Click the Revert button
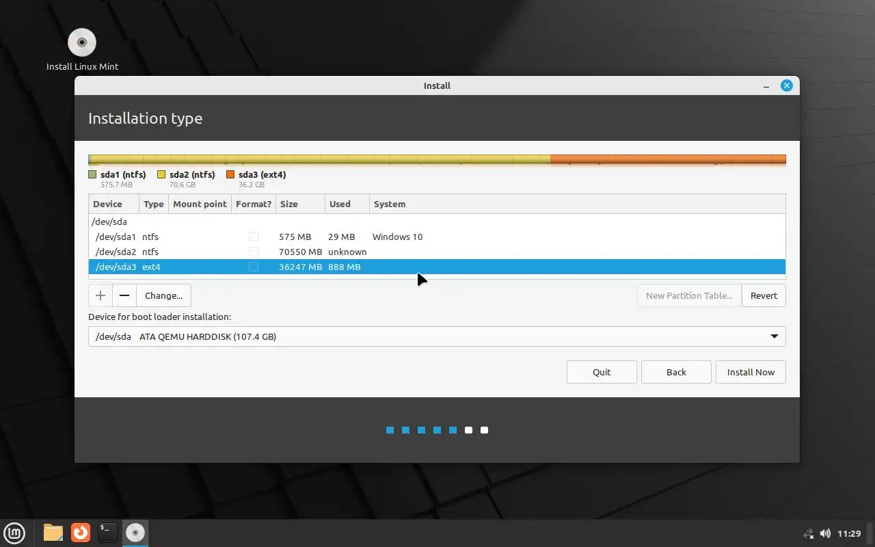This screenshot has height=547, width=875. click(x=764, y=295)
